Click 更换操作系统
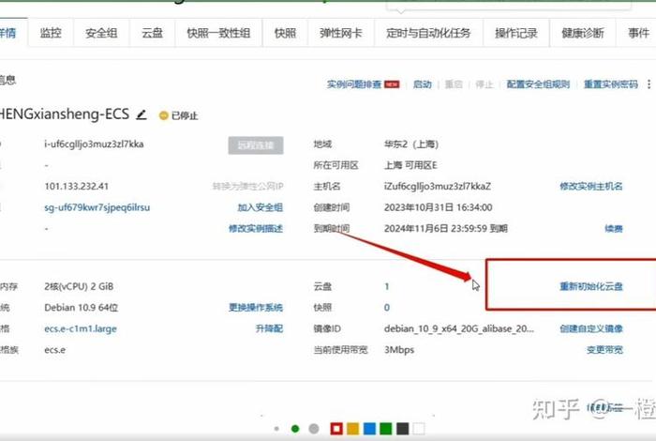656x441 pixels. 256,308
